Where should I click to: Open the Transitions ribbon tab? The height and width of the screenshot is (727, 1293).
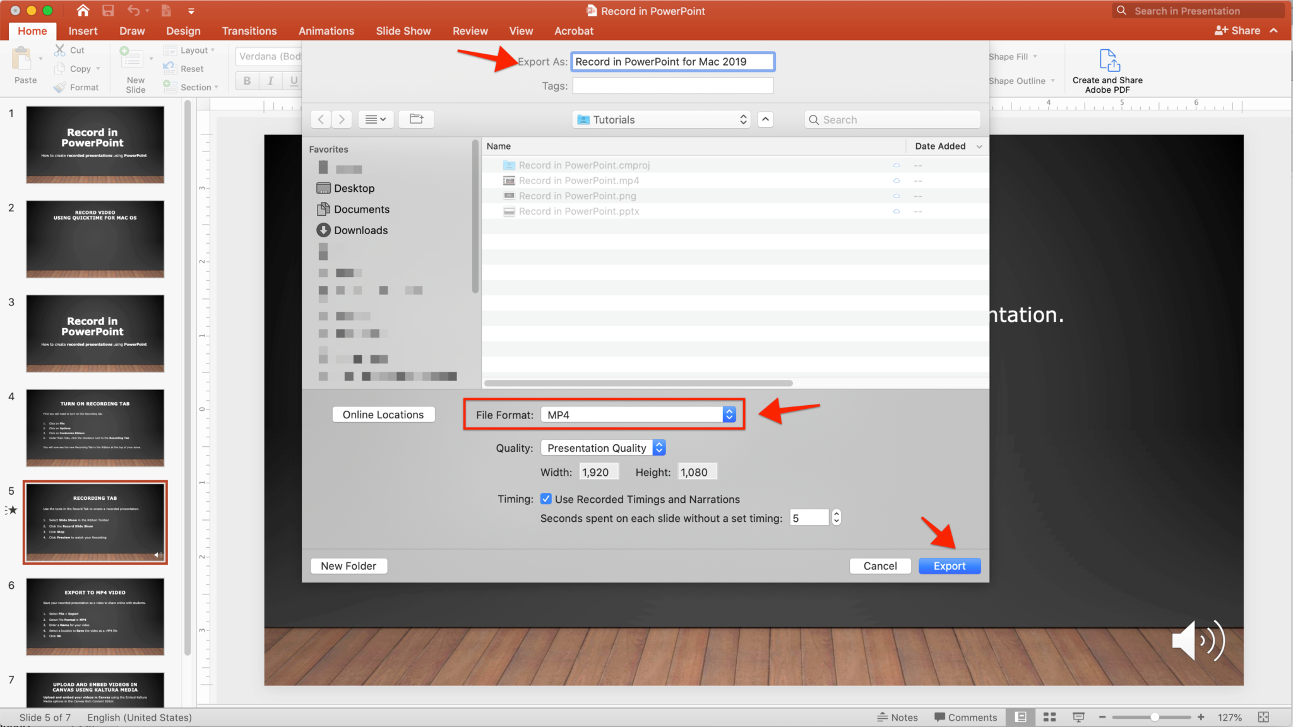(x=249, y=31)
